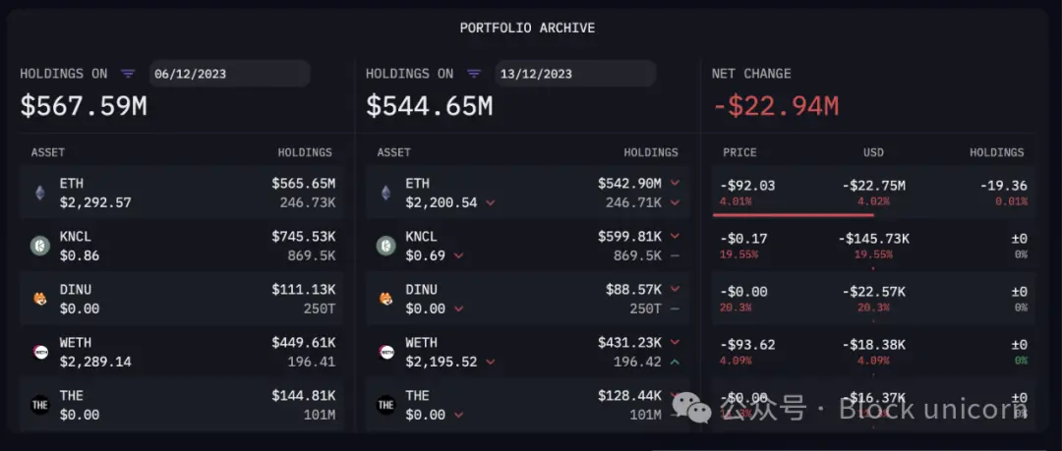Select the 13/12/2023 date field
This screenshot has height=451, width=1062.
point(574,74)
